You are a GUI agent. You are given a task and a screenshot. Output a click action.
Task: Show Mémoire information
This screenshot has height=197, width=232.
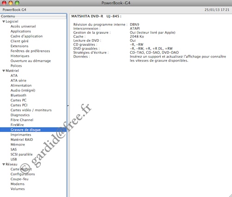point(18,145)
